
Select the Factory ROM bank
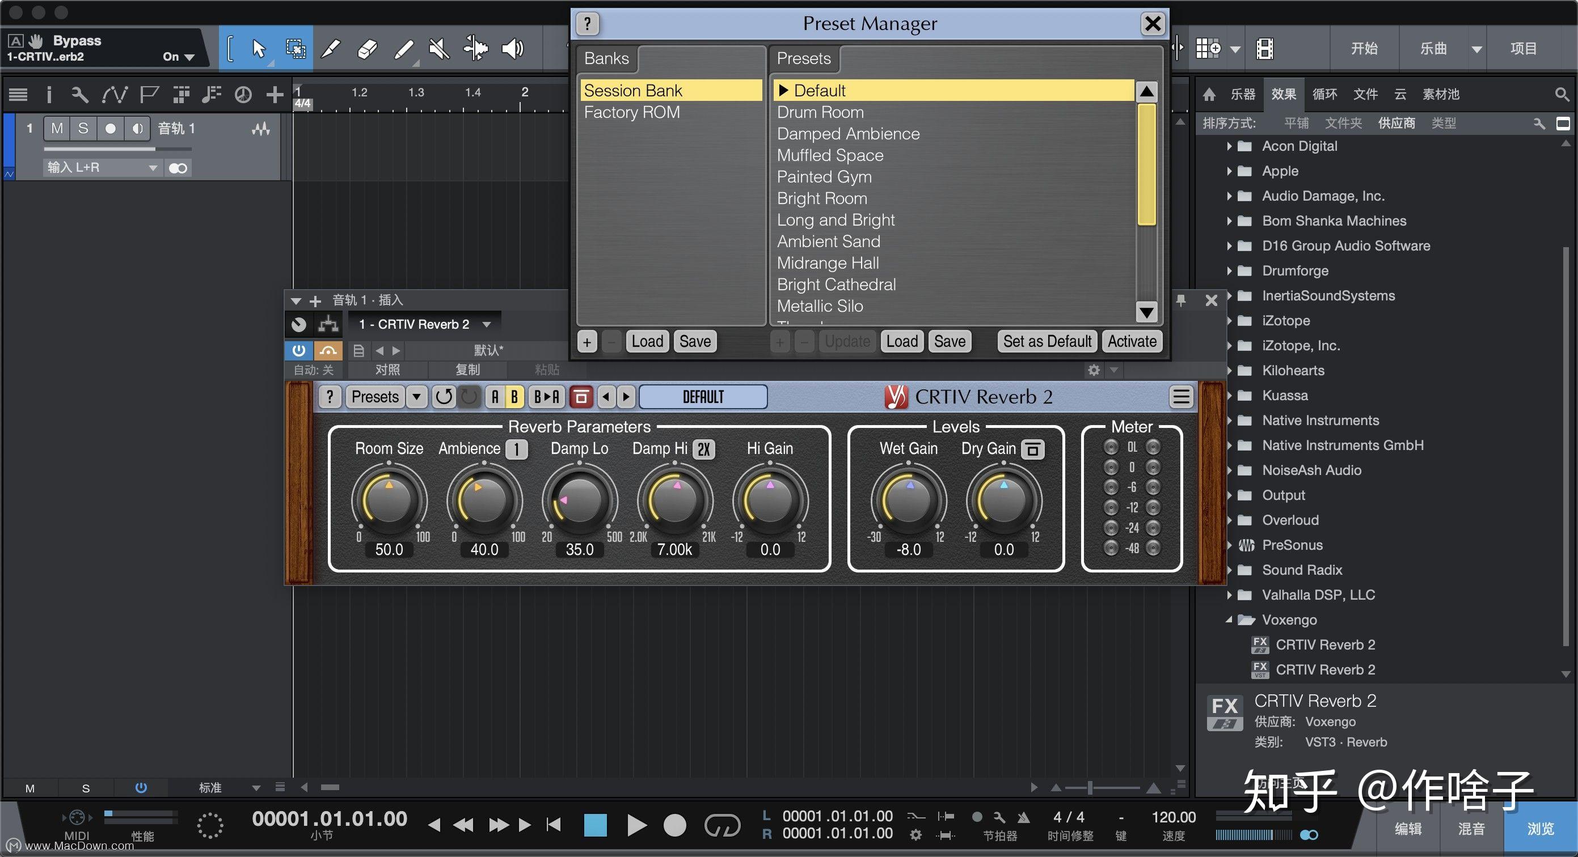click(631, 113)
